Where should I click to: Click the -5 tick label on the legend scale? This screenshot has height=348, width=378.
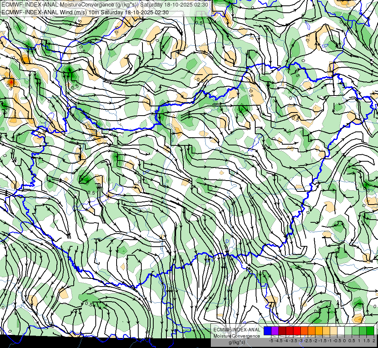pos(271,341)
